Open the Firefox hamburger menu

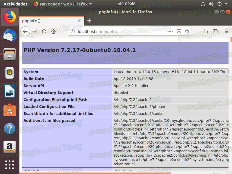[x=226, y=31]
